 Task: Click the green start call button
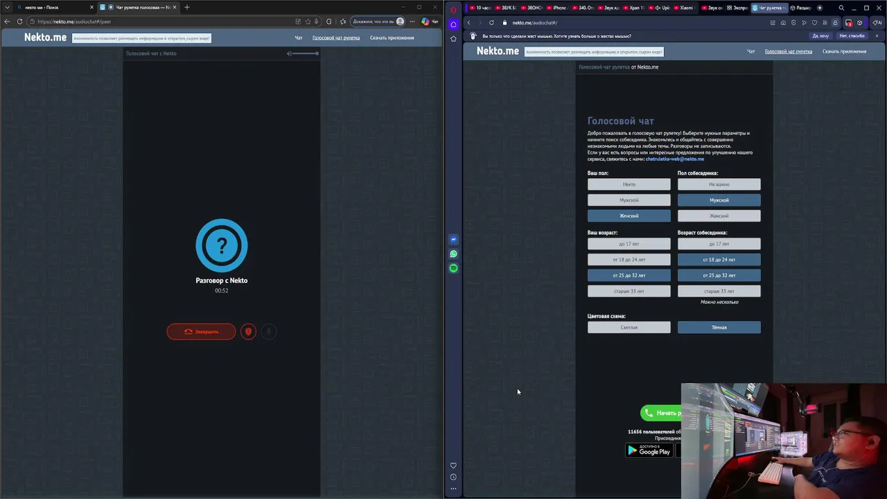pyautogui.click(x=661, y=413)
